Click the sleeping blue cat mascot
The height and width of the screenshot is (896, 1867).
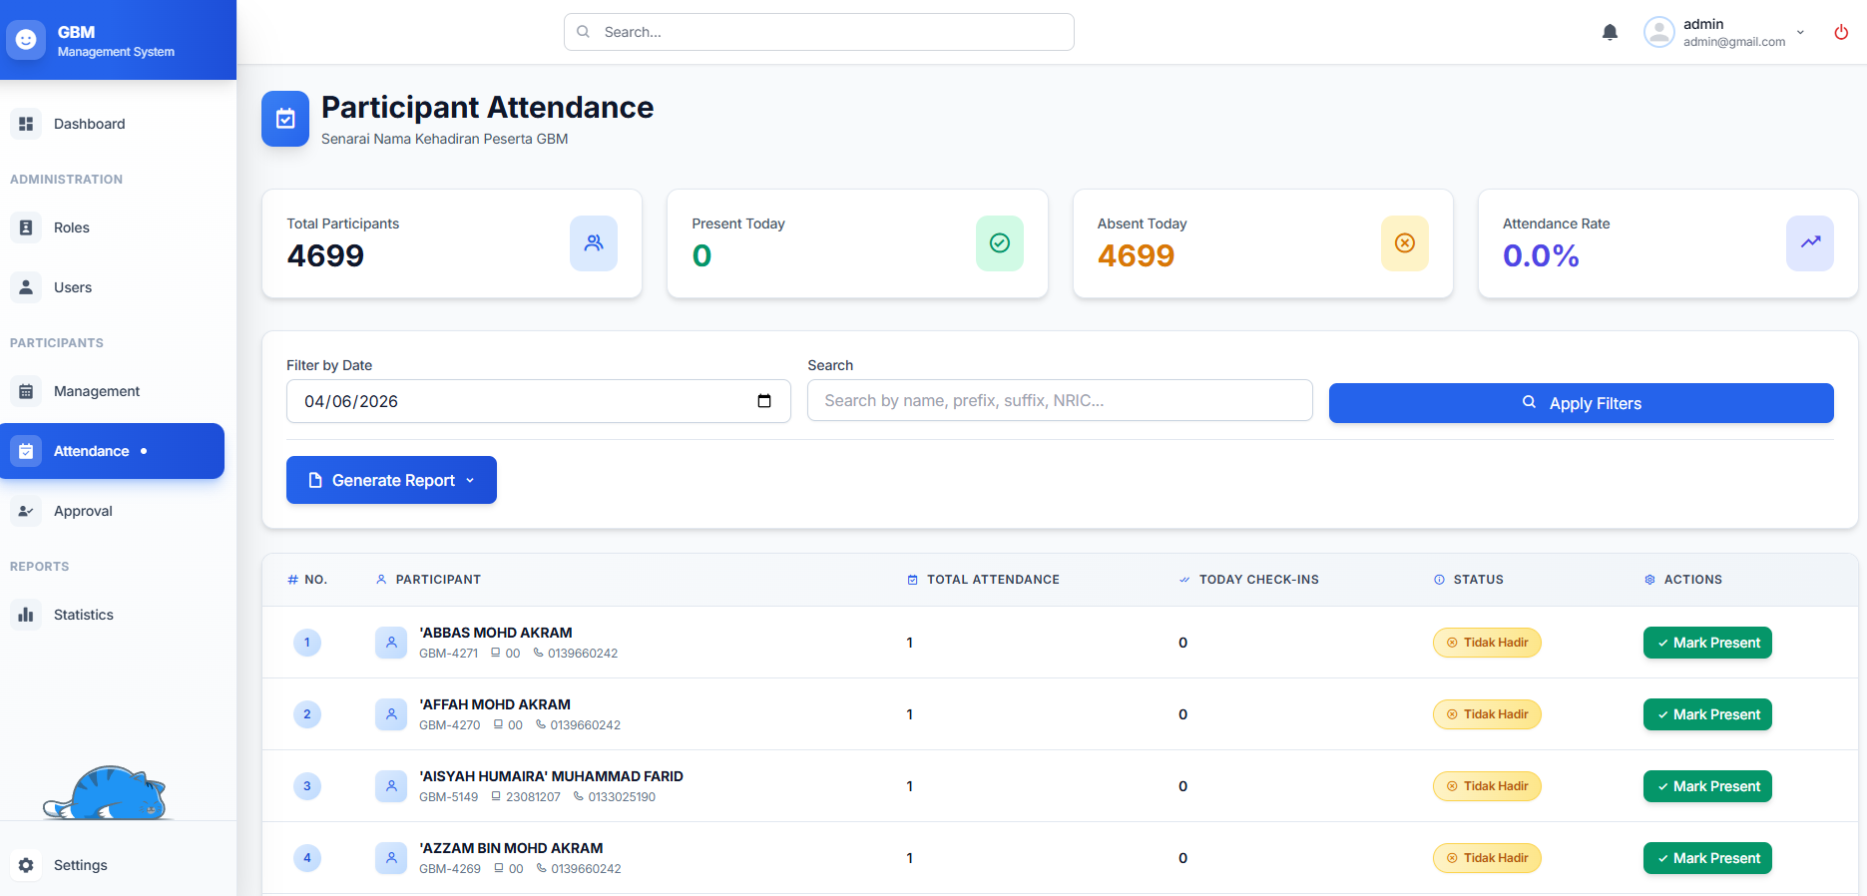click(x=106, y=793)
